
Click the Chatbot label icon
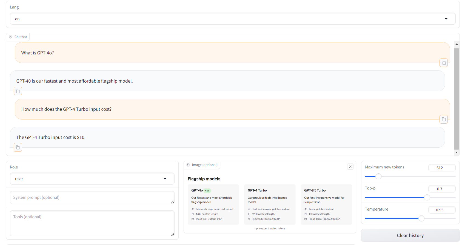11,37
